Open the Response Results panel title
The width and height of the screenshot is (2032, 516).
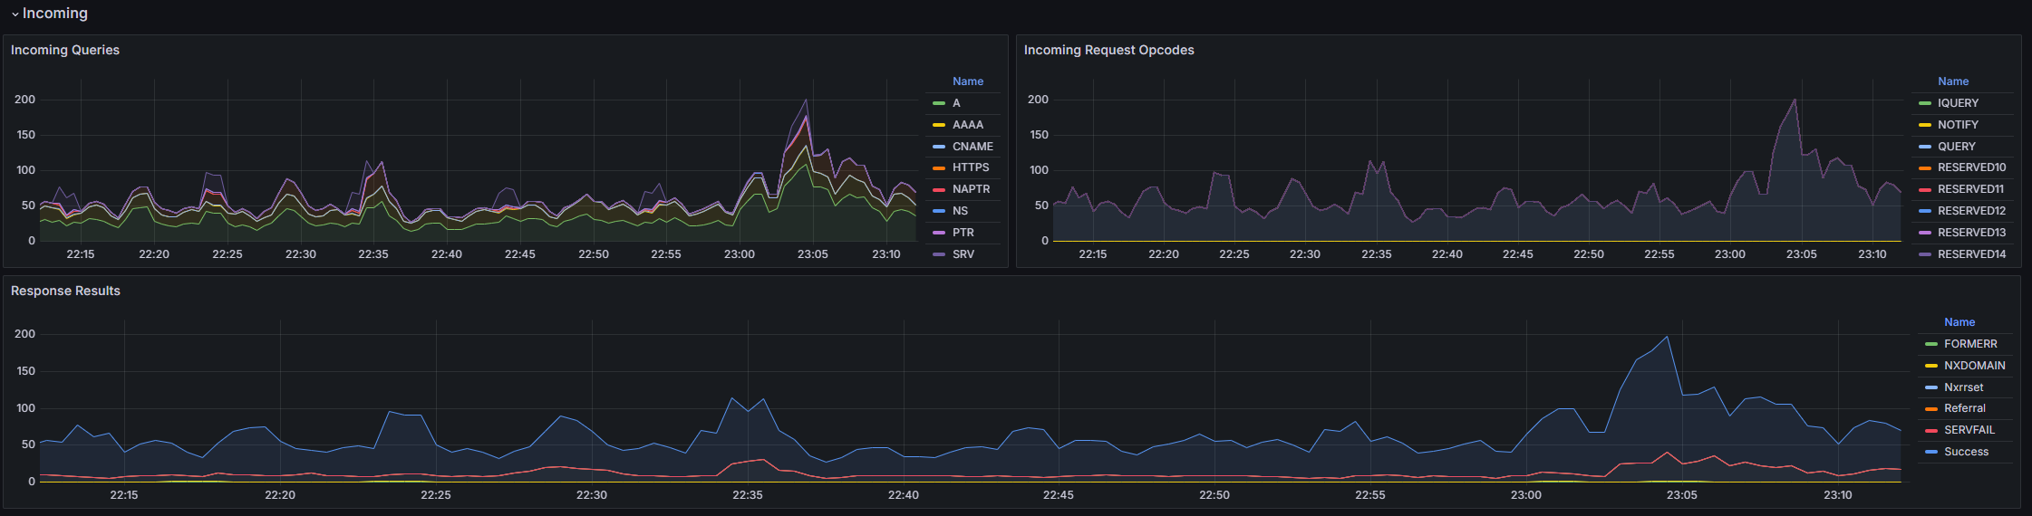(x=65, y=291)
